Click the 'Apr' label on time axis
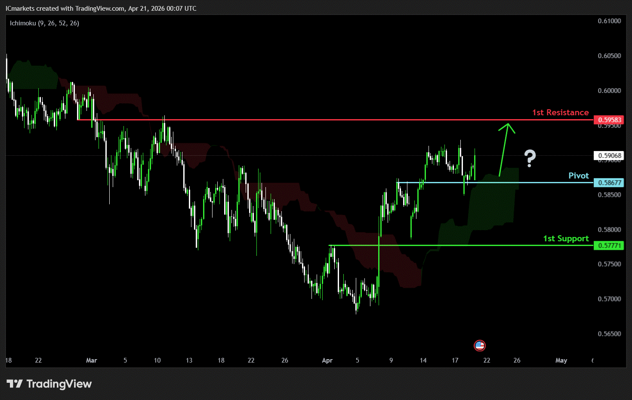The width and height of the screenshot is (632, 400). point(327,360)
